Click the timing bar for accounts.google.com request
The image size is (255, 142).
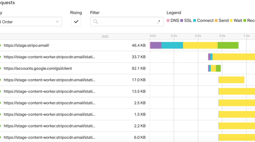[214, 68]
